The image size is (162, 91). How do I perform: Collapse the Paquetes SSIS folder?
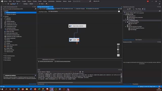point(126,19)
